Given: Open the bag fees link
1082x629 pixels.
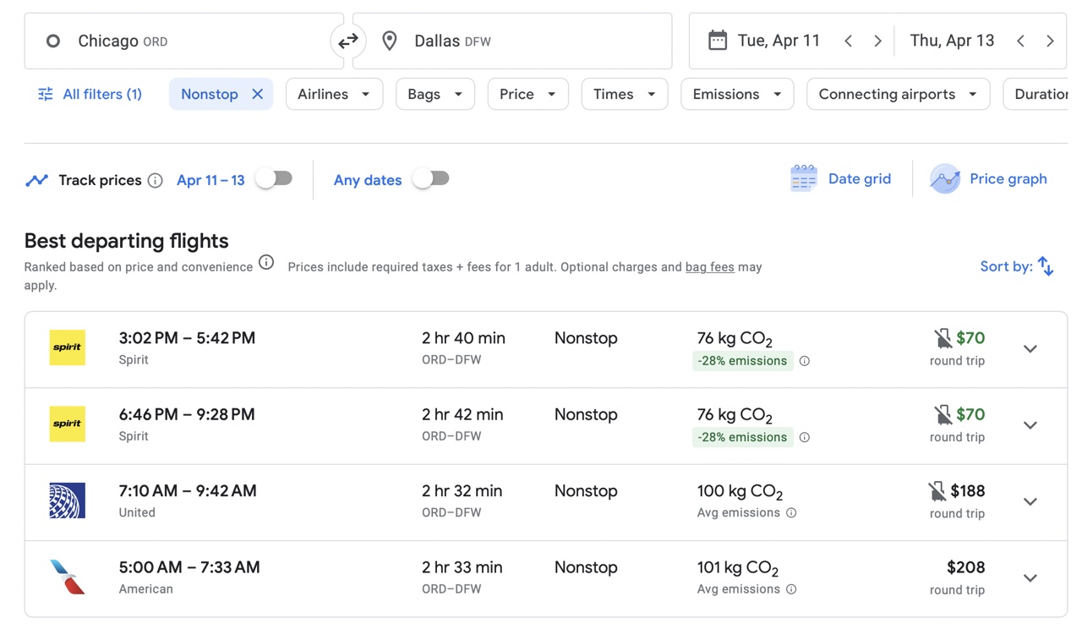Looking at the screenshot, I should pos(710,267).
